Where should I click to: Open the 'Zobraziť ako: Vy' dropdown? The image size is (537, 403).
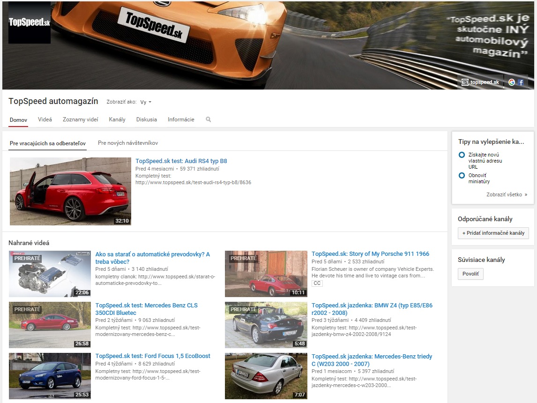coord(146,102)
